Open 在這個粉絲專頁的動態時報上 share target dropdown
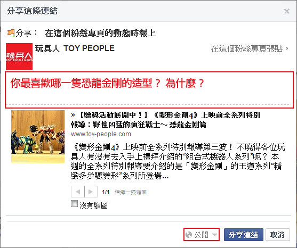The width and height of the screenshot is (297, 248). click(x=100, y=34)
